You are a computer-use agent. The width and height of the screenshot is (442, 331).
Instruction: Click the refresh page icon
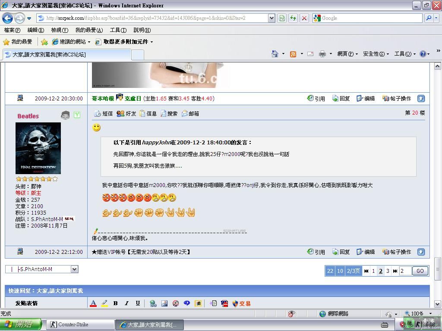(293, 18)
